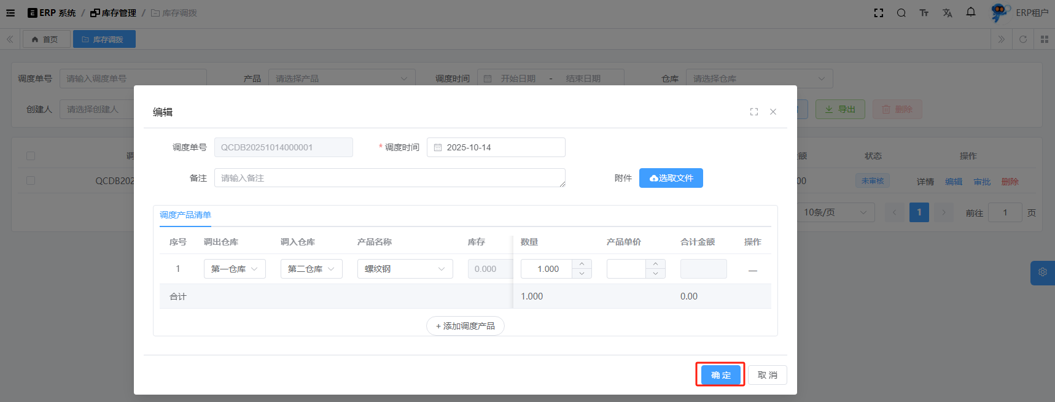Select the 调度产品清单 tab

[185, 215]
